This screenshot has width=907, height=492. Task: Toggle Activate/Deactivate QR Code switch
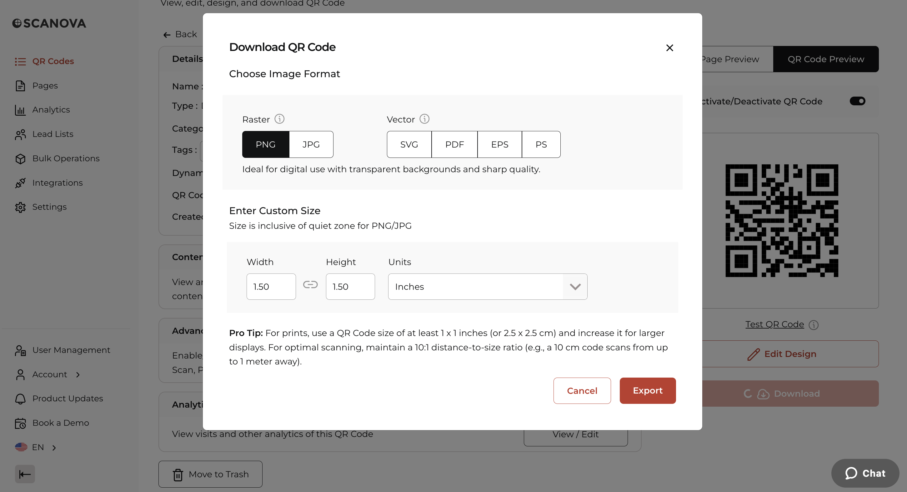pyautogui.click(x=857, y=101)
